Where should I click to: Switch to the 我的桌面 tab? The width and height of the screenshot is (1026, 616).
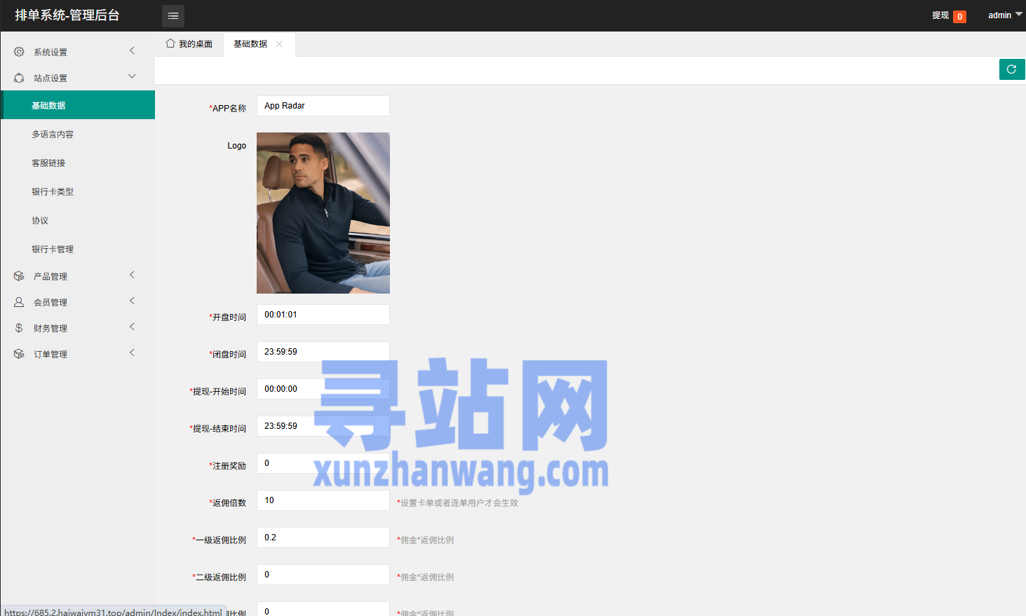click(189, 43)
